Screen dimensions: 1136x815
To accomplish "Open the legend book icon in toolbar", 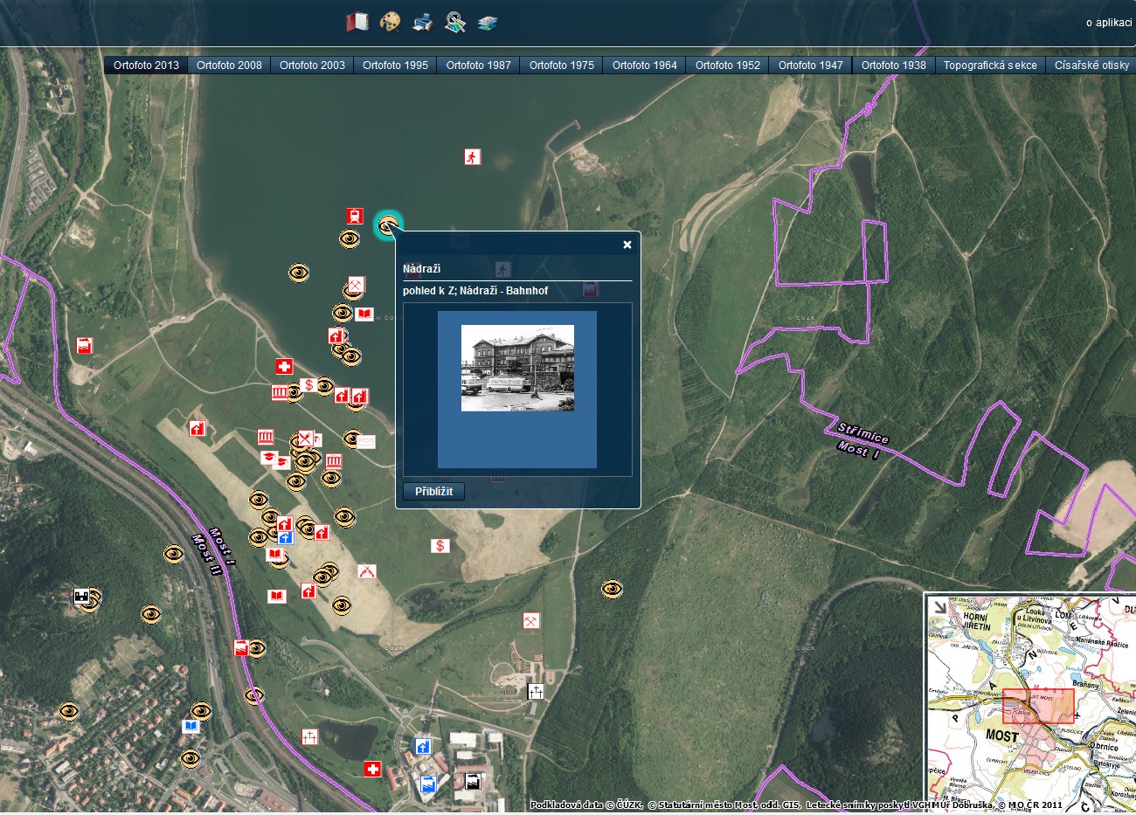I will [x=357, y=22].
